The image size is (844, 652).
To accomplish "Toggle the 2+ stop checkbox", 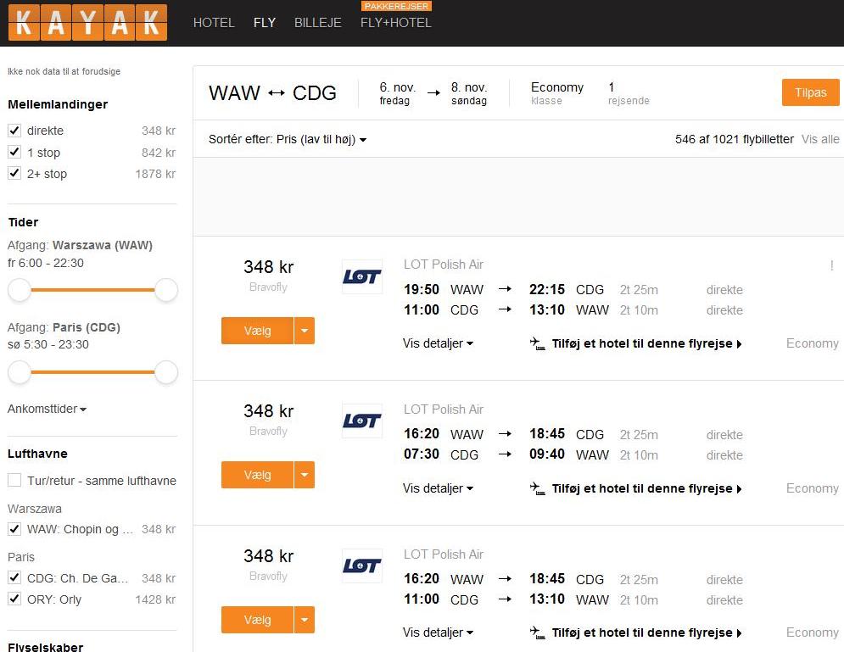I will (14, 173).
